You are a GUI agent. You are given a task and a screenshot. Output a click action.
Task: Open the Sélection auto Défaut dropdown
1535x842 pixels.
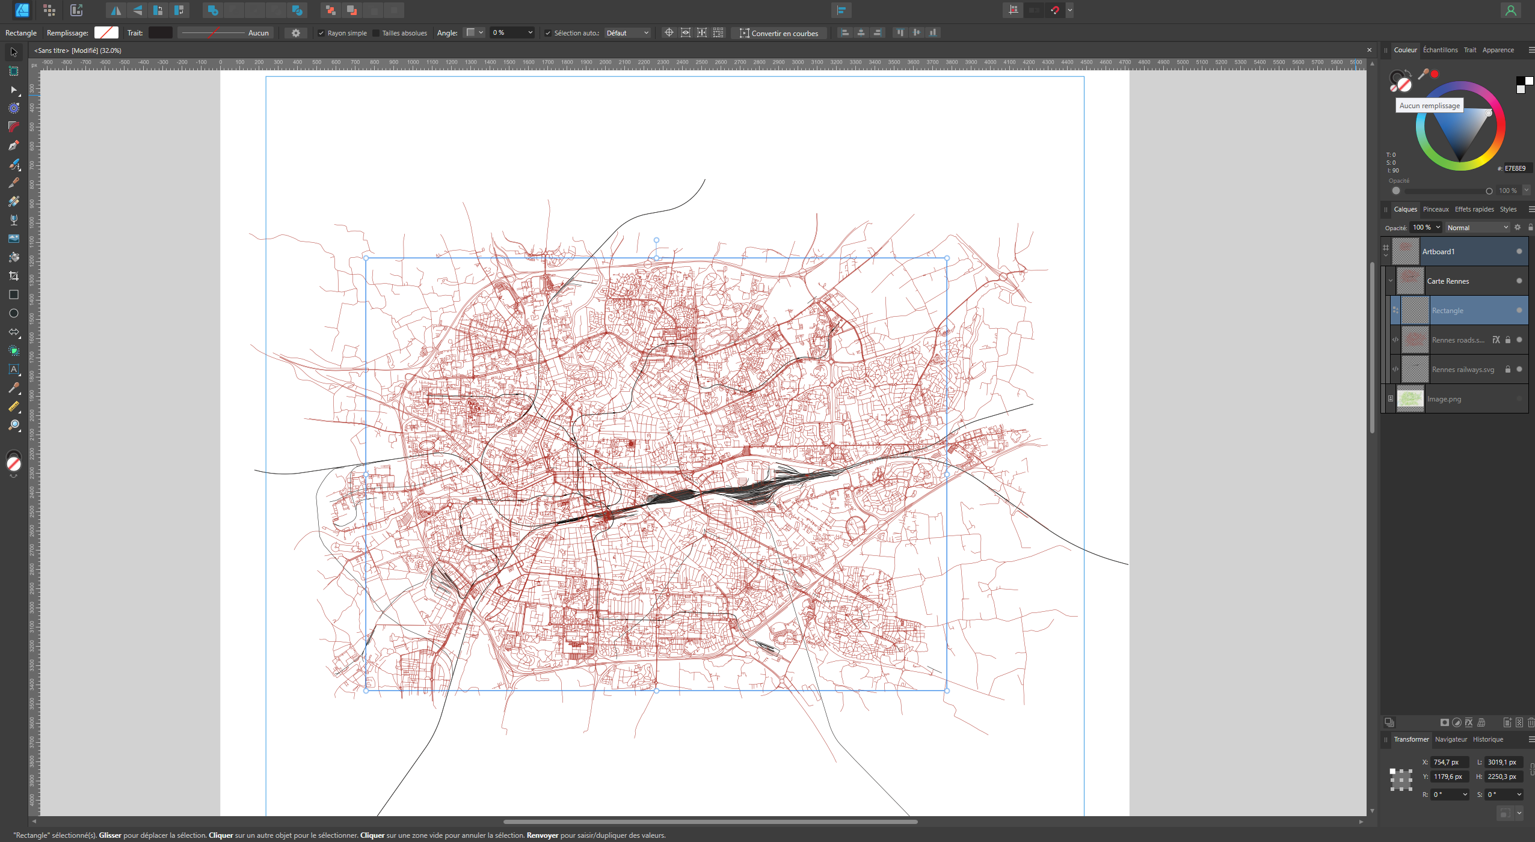coord(627,33)
